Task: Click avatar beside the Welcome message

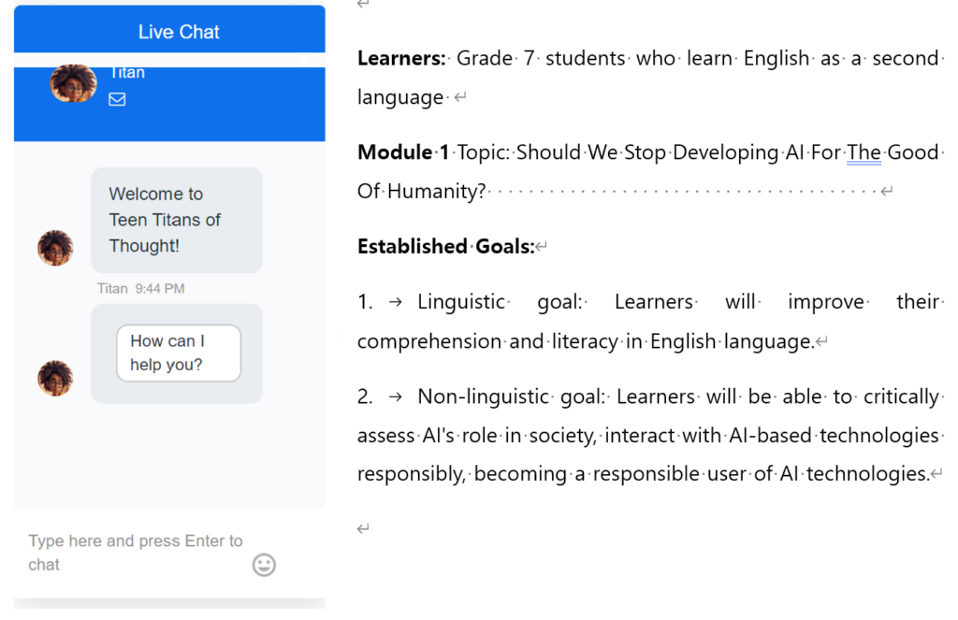Action: pos(55,248)
